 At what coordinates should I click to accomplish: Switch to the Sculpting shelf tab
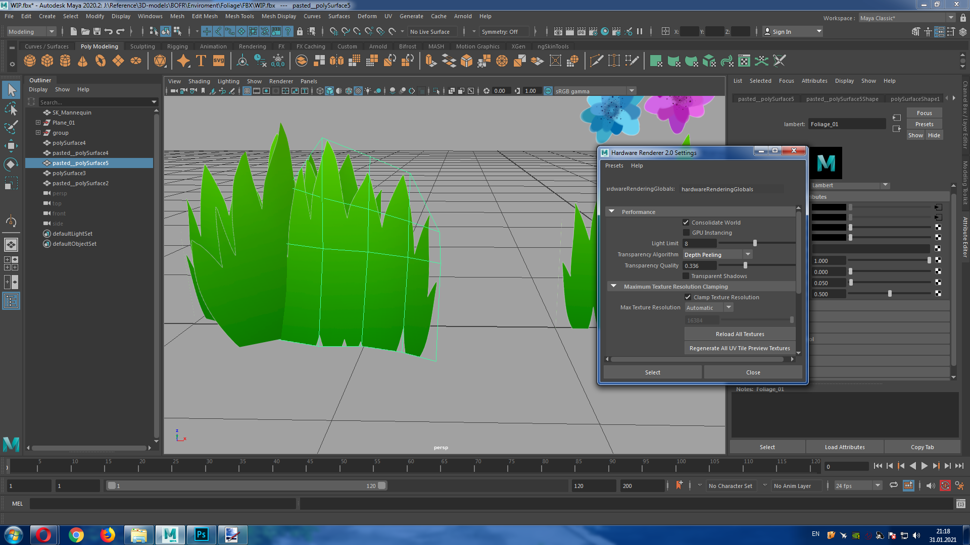(x=142, y=46)
